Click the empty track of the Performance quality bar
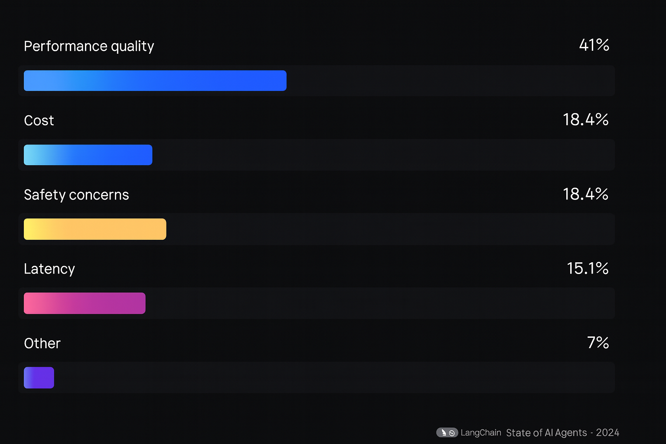This screenshot has height=444, width=666. 450,81
